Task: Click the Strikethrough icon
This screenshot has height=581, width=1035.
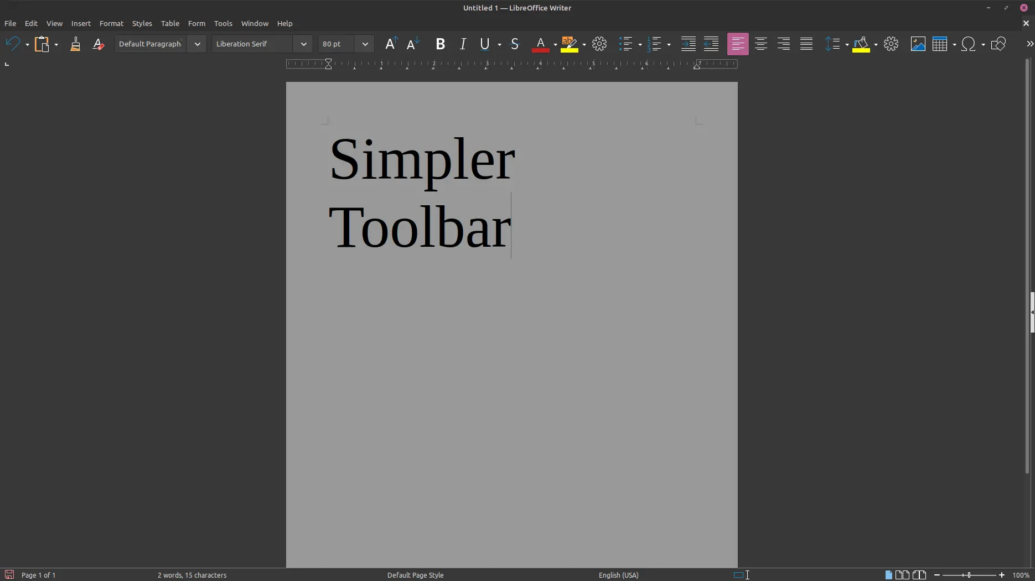Action: [x=515, y=44]
